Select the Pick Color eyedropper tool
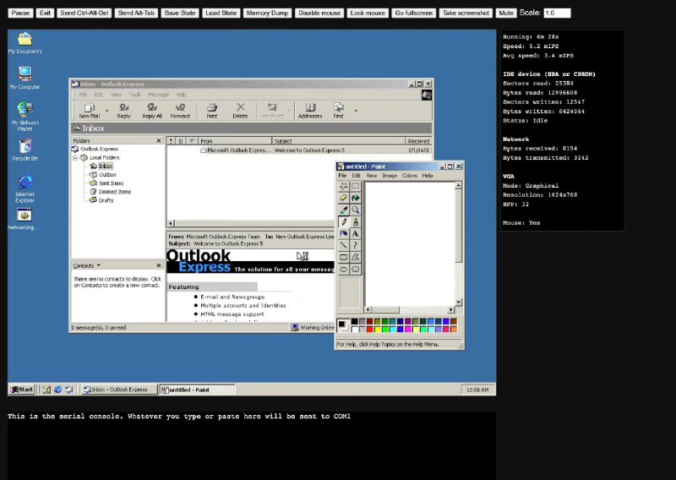Viewport: 676px width, 480px height. (x=344, y=210)
